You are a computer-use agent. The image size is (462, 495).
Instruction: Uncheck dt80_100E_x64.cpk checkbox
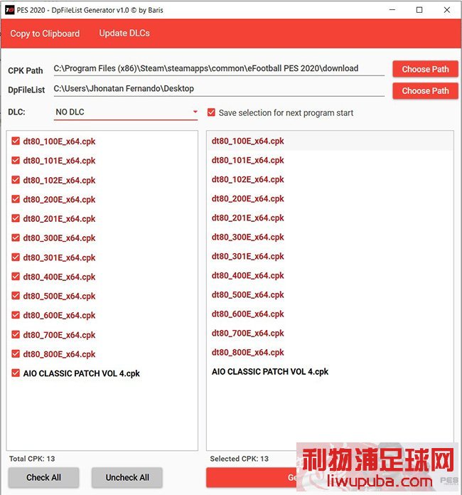(x=16, y=141)
